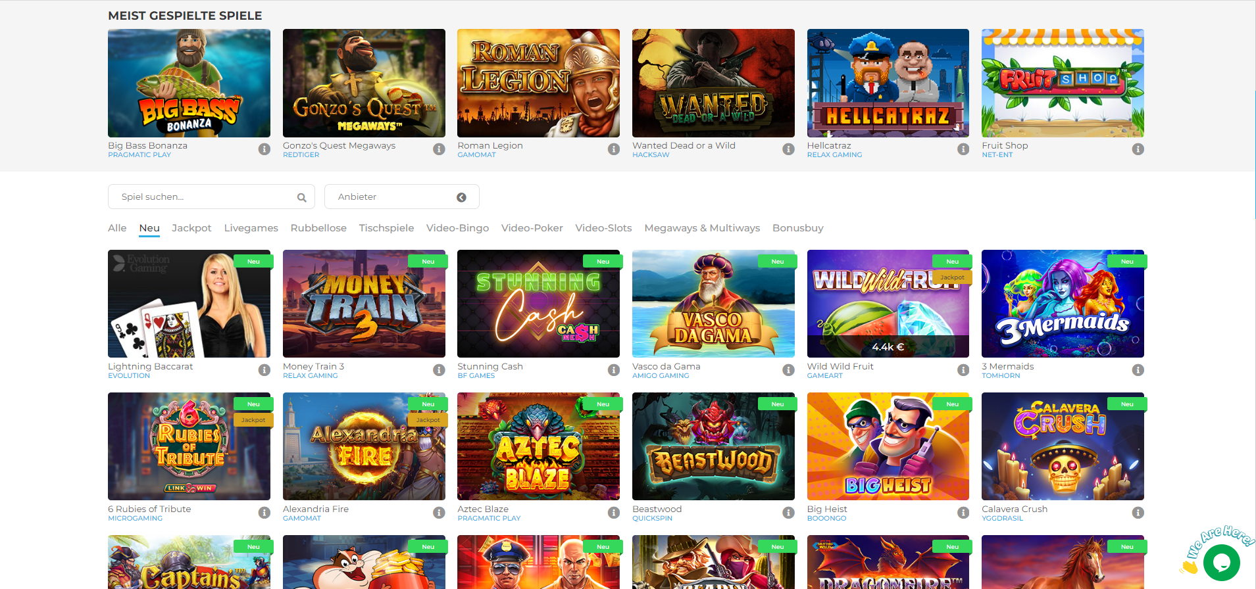Launch 3 Mermaids game thumbnail
Image resolution: width=1256 pixels, height=589 pixels.
coord(1063,304)
